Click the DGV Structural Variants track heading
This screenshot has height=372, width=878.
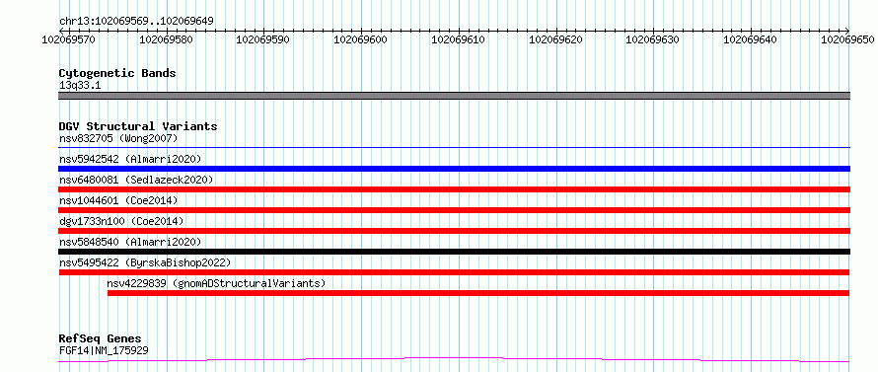click(138, 126)
